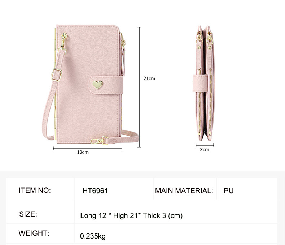
Task: Click the 3cm thickness label
Action: 205,150
